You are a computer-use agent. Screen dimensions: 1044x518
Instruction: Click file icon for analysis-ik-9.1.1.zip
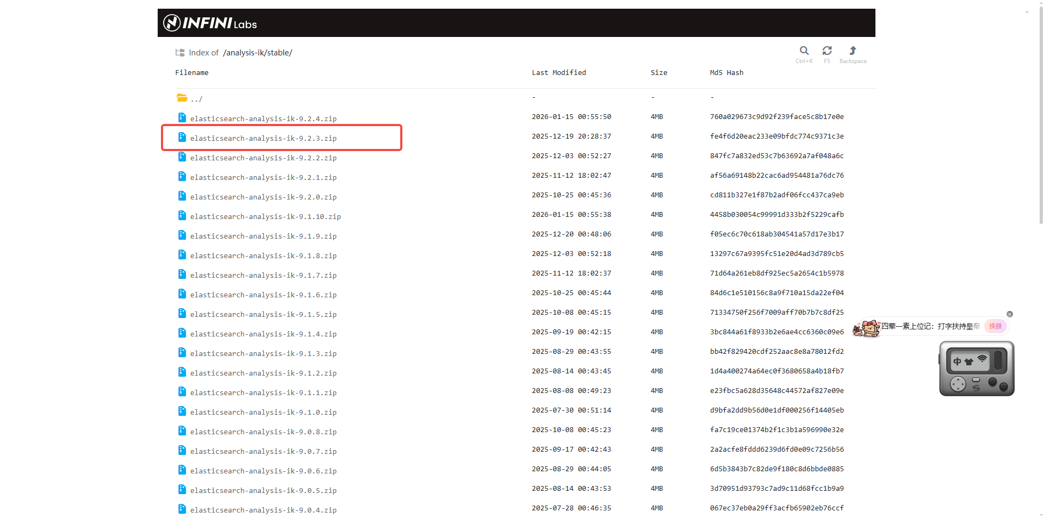click(182, 391)
